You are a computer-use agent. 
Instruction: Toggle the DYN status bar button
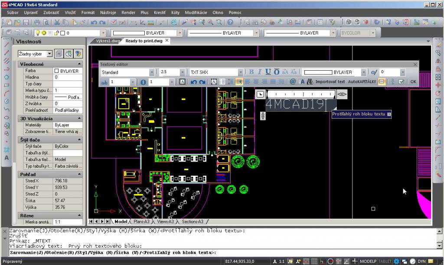pos(421,262)
